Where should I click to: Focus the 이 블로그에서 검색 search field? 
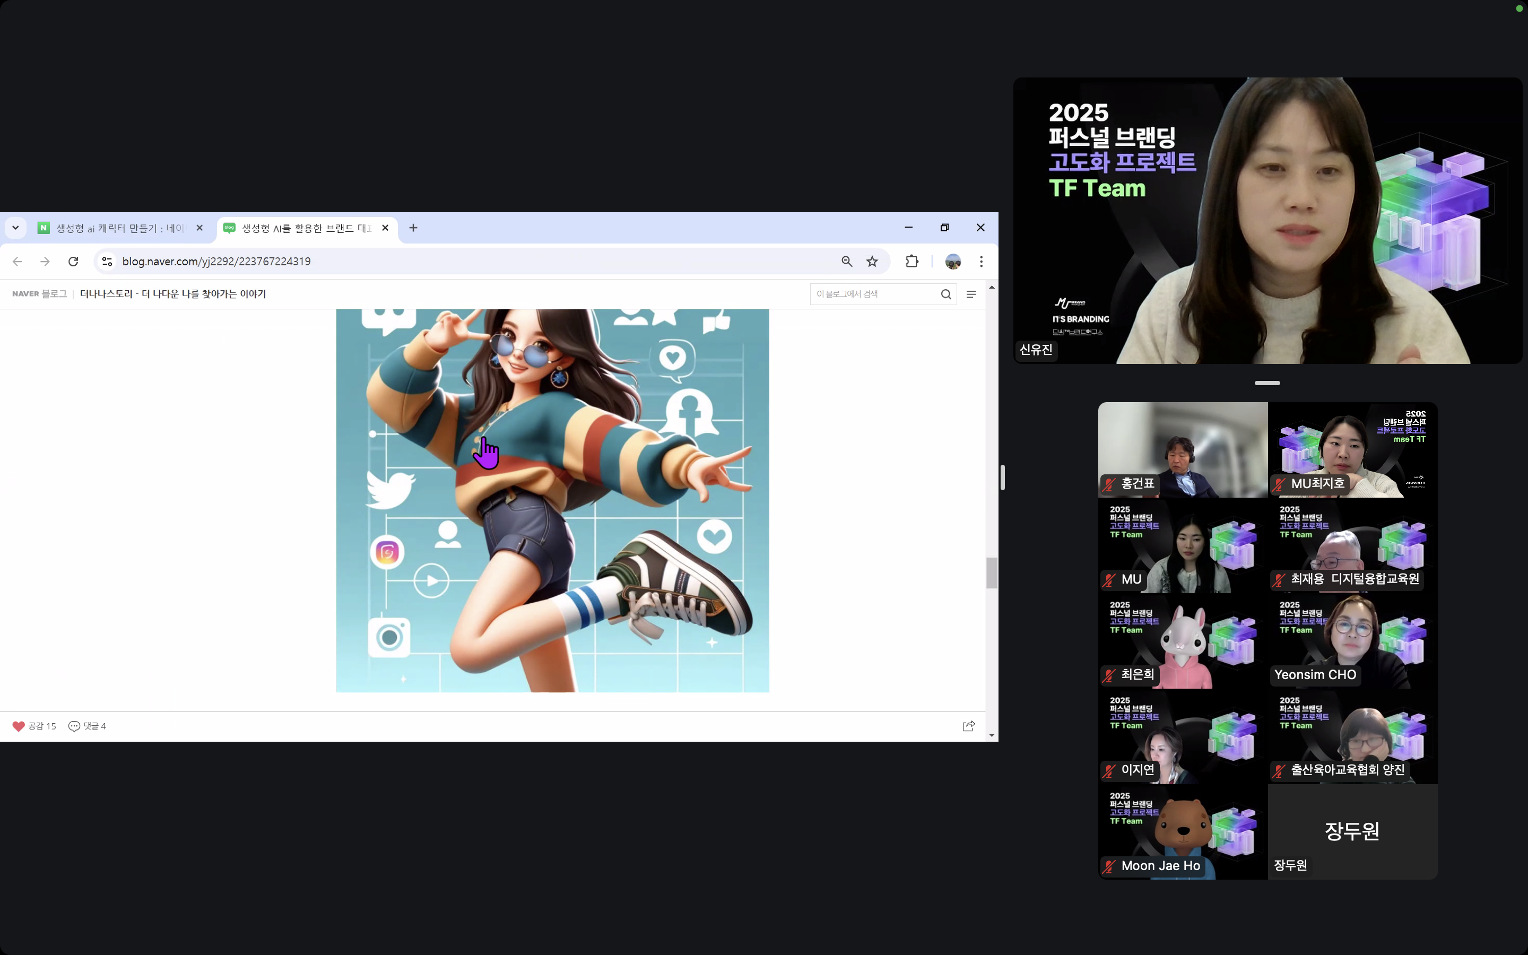(871, 294)
